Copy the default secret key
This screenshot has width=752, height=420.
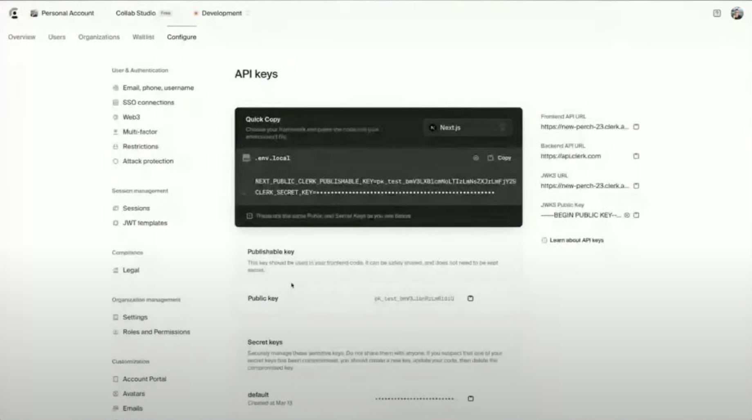click(470, 398)
